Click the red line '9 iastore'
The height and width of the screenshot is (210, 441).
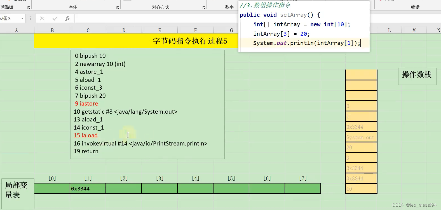click(x=86, y=104)
